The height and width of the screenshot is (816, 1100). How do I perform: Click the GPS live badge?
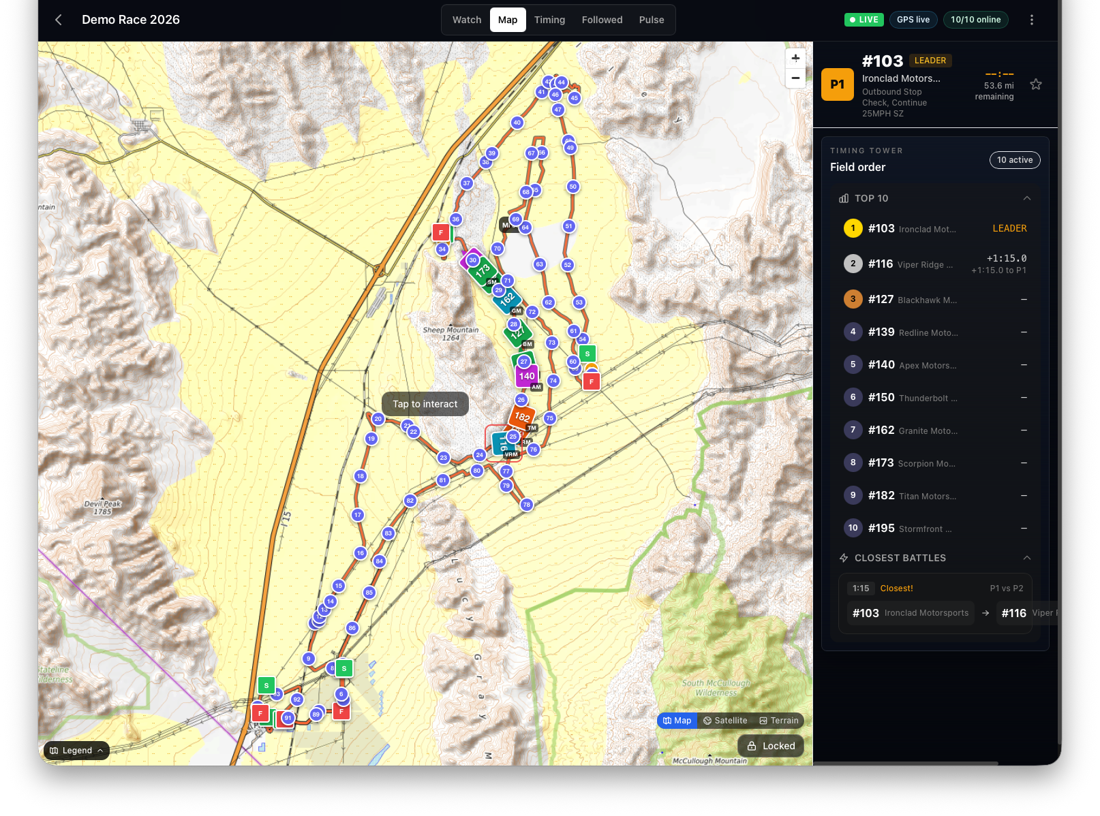tap(913, 20)
